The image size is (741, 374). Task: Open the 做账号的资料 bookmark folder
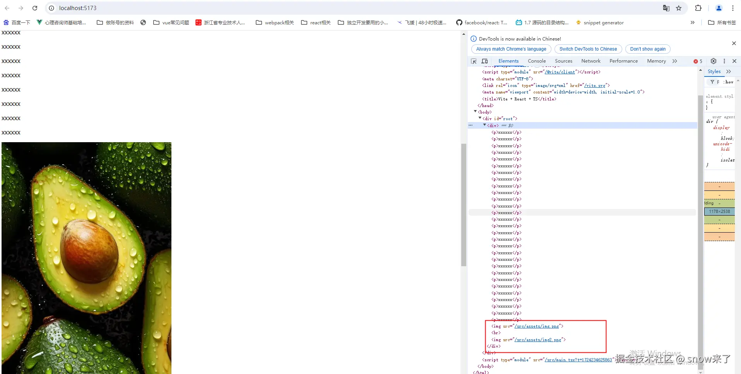(x=115, y=23)
